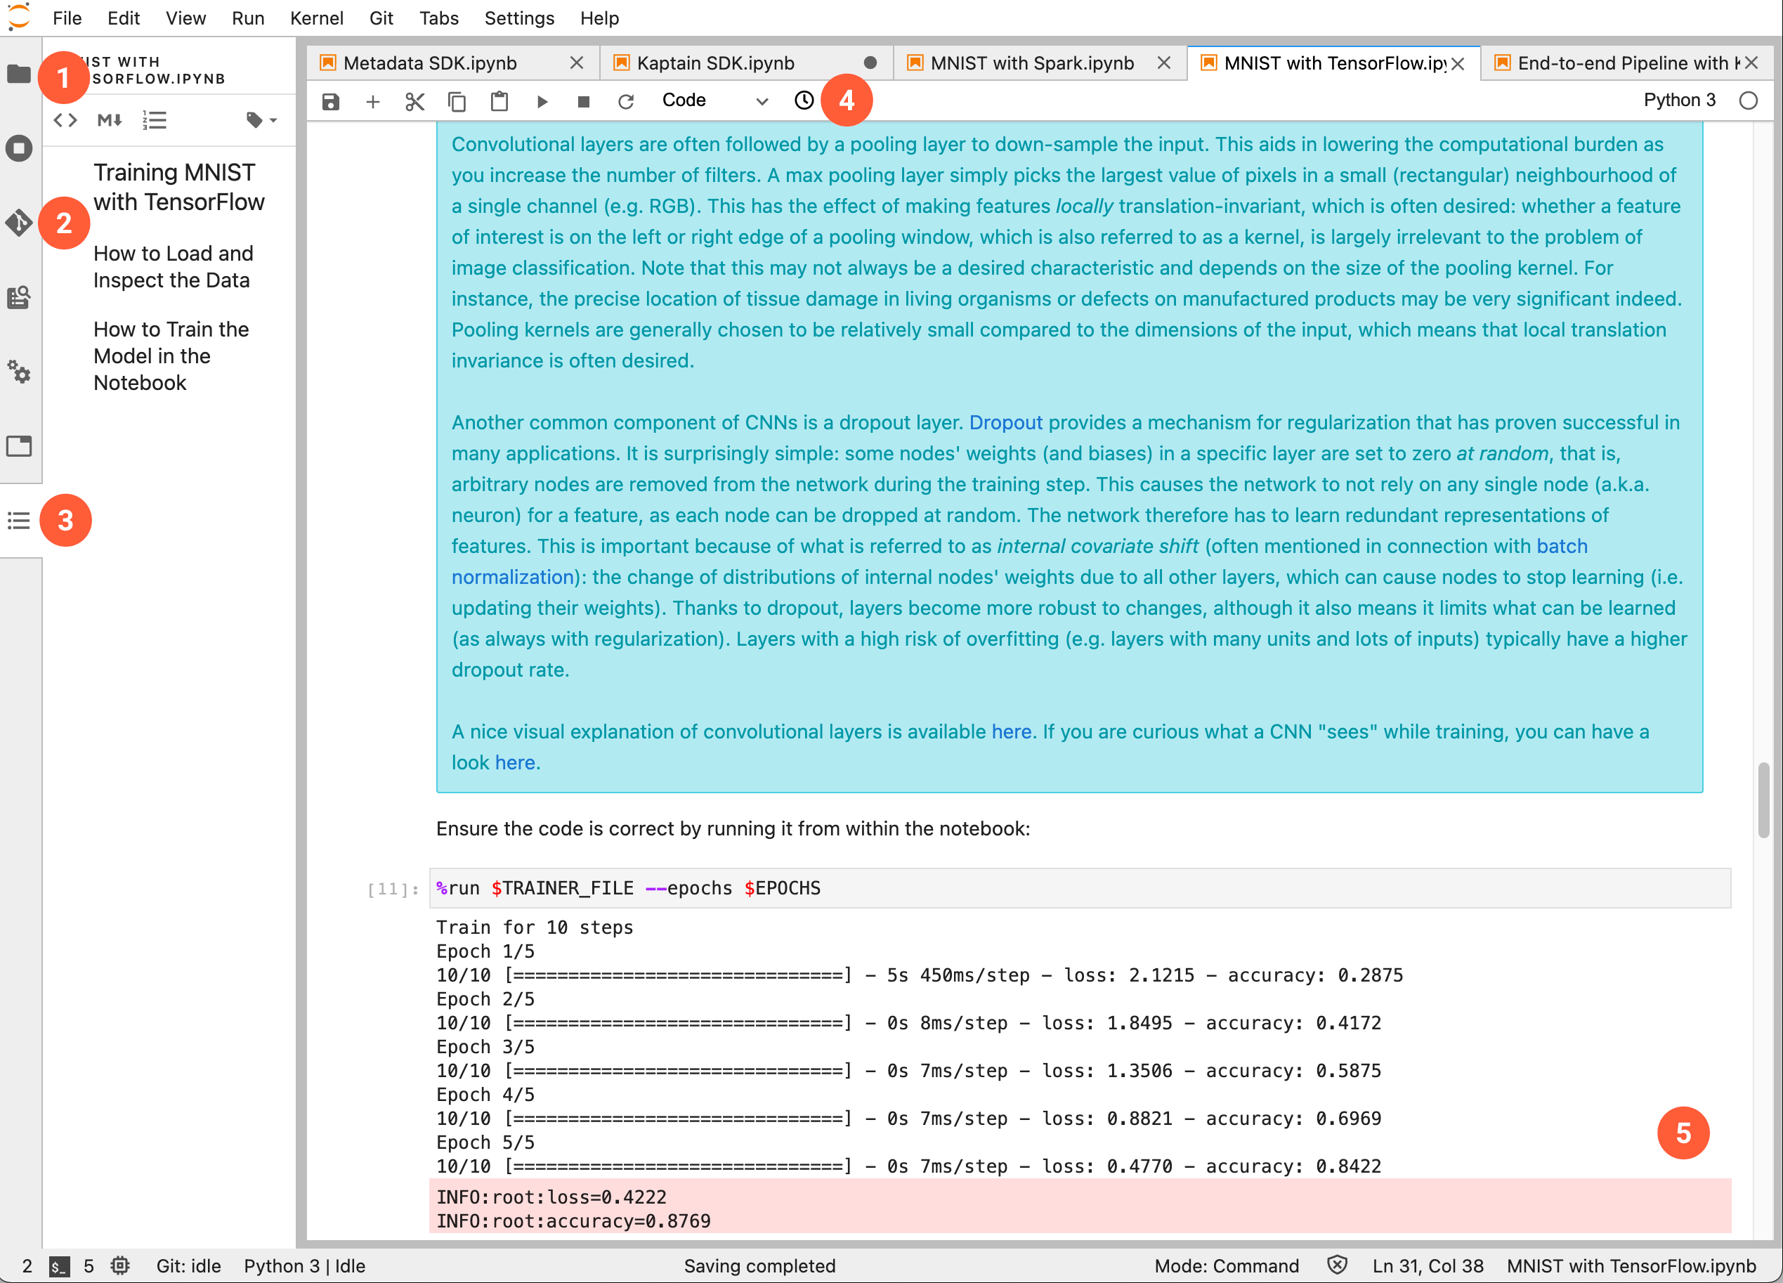1783x1283 pixels.
Task: Open the 'look here' link
Action: [515, 762]
